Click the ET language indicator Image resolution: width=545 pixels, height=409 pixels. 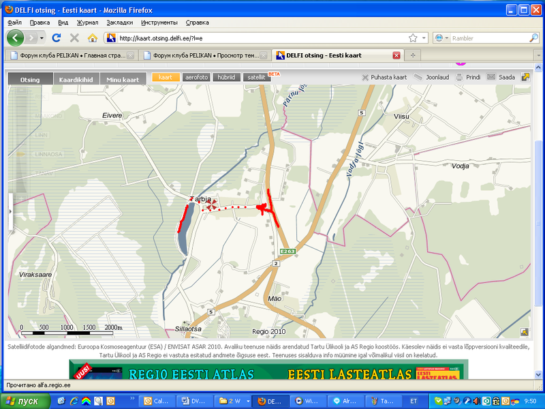(414, 401)
